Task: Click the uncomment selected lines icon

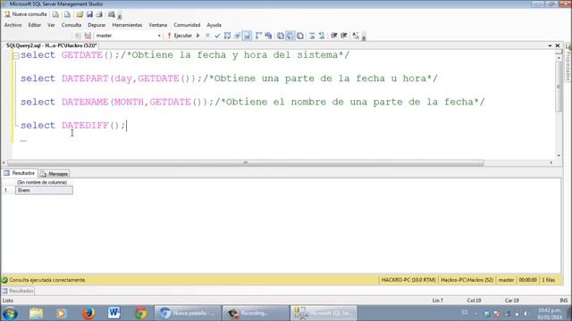Action: click(x=322, y=36)
